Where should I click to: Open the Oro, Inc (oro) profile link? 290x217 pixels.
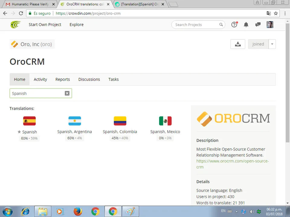[x=32, y=44]
